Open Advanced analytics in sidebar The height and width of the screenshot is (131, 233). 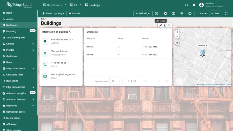pyautogui.click(x=19, y=93)
